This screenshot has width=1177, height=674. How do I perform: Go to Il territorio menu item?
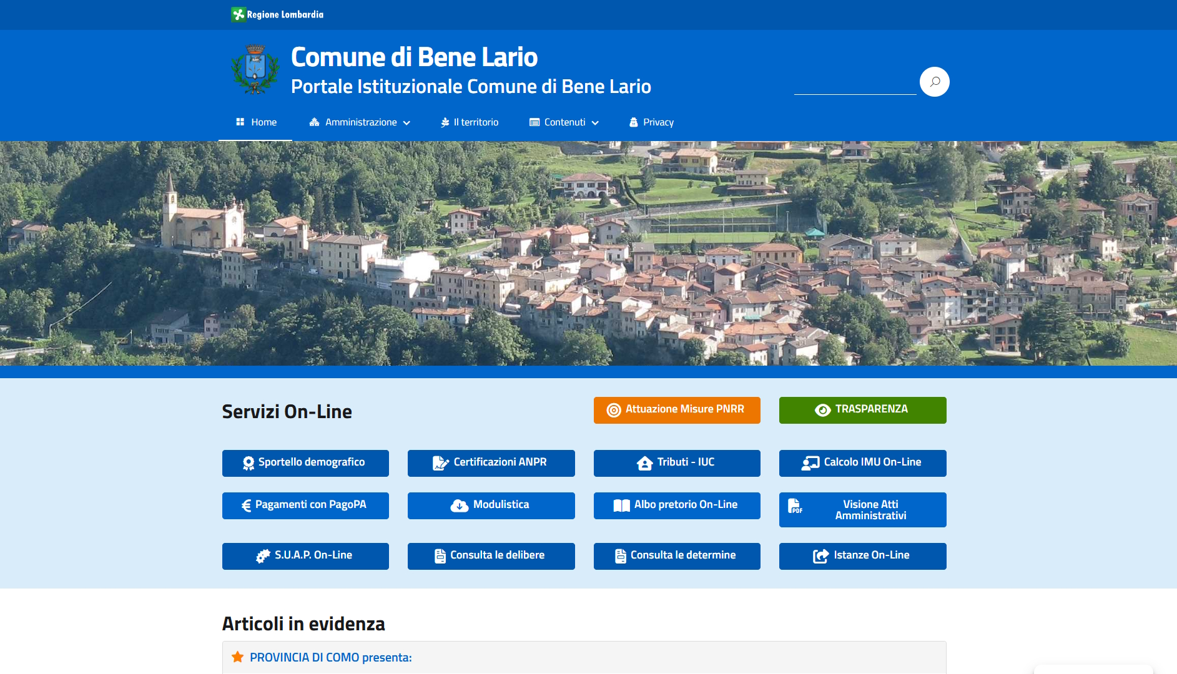coord(470,122)
